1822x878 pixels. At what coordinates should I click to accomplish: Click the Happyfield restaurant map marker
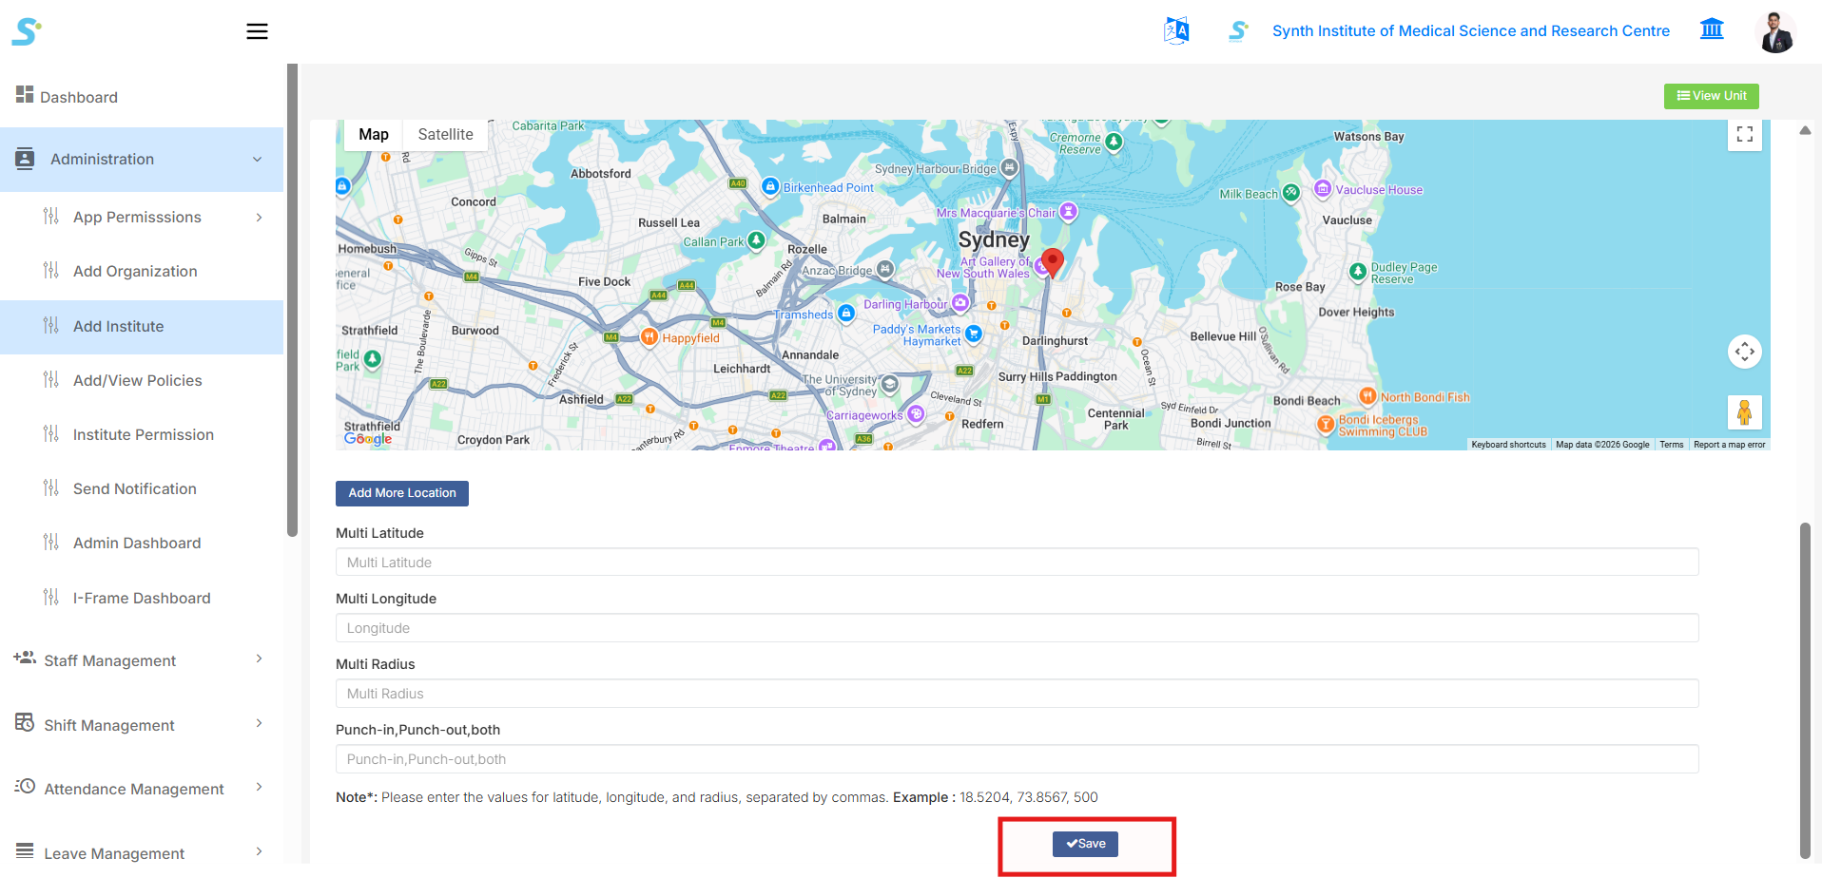[649, 337]
